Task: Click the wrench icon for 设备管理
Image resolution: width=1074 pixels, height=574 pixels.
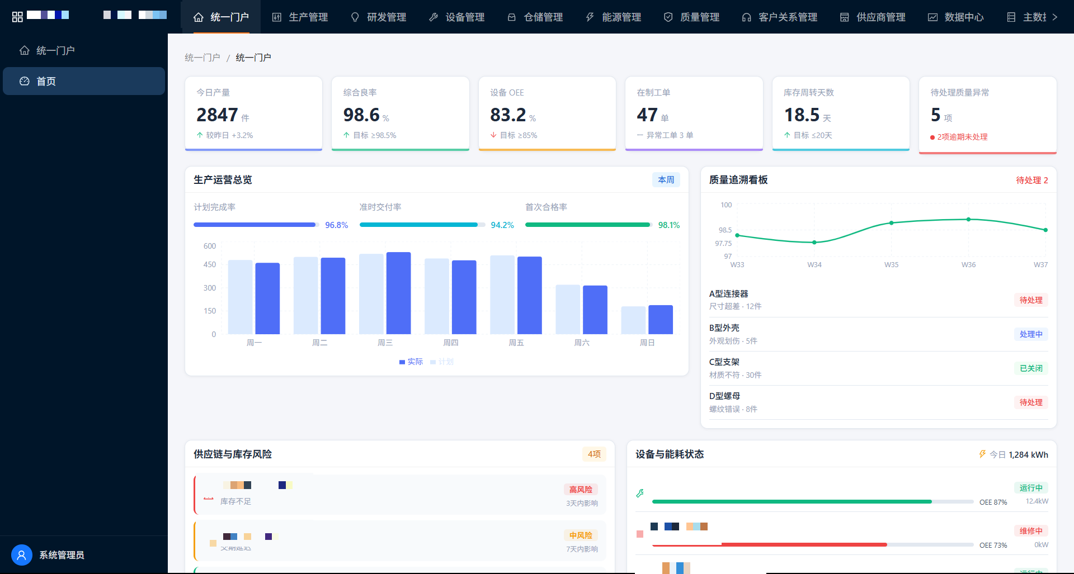Action: (433, 17)
